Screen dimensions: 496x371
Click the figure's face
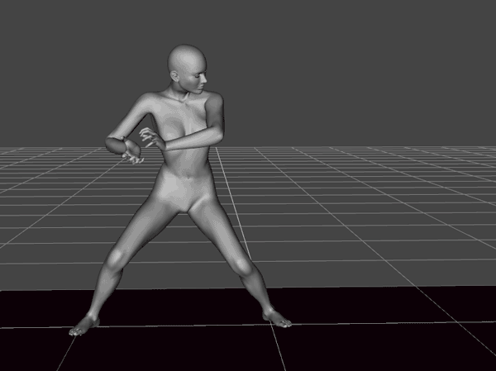198,79
